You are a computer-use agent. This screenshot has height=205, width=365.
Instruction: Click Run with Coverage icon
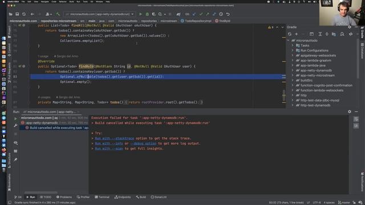point(153,14)
